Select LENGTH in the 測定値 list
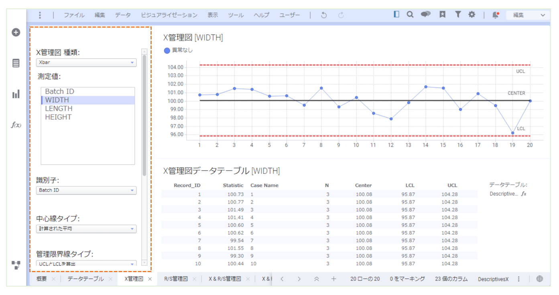This screenshot has height=295, width=559. (59, 109)
